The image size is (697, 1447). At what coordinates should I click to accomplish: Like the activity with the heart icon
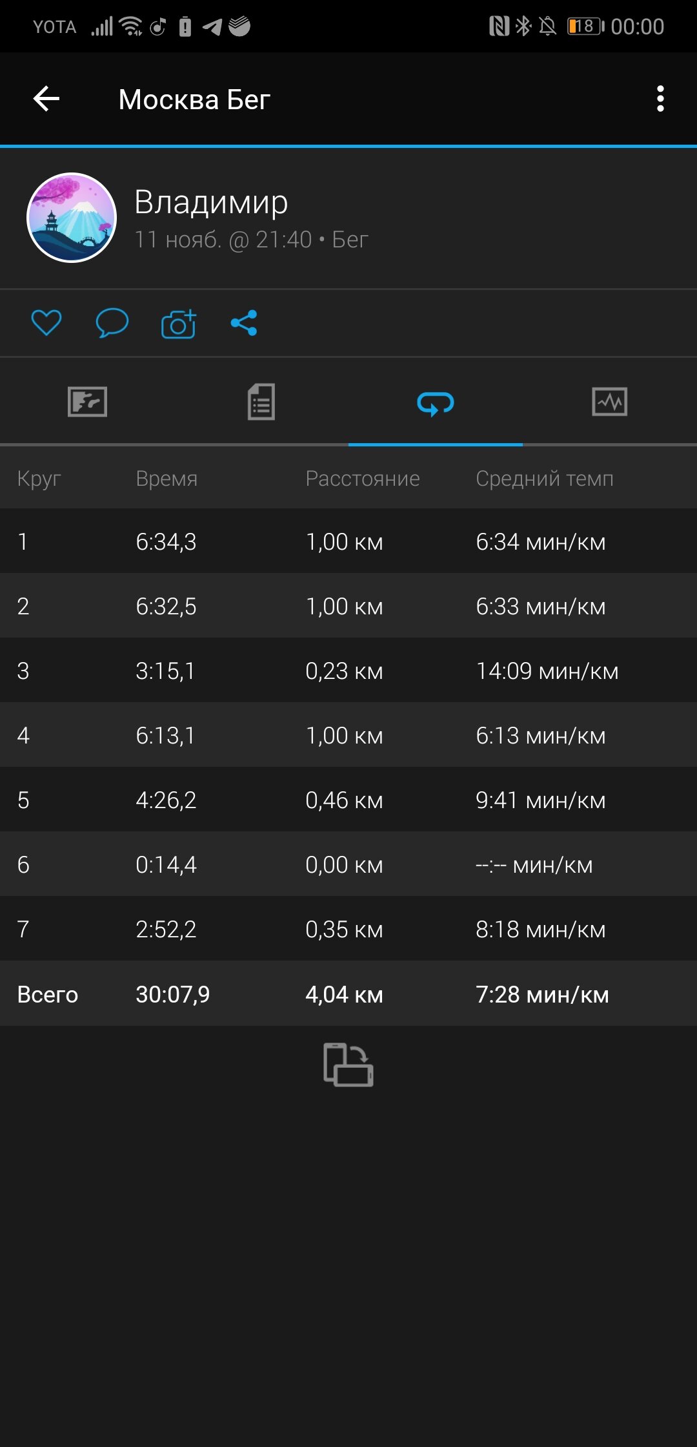(x=46, y=323)
